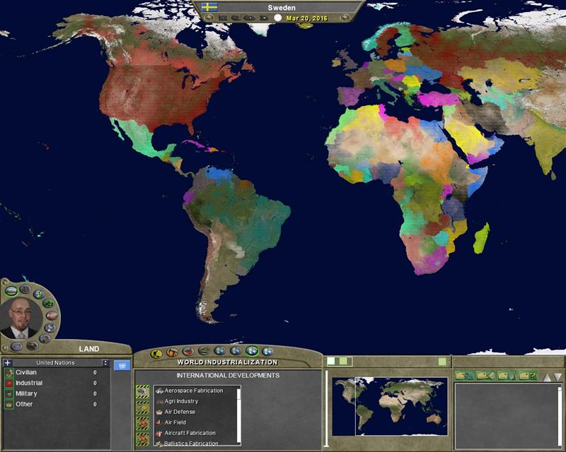Viewport: 566px width, 452px height.
Task: Select Aerospace Fabrication in developments list
Action: (x=193, y=391)
